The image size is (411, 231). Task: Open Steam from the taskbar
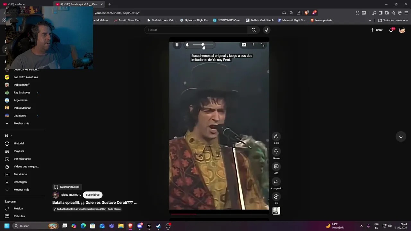(x=158, y=226)
